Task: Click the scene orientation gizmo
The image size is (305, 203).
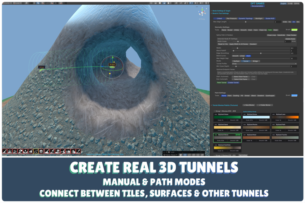Action: coord(202,12)
